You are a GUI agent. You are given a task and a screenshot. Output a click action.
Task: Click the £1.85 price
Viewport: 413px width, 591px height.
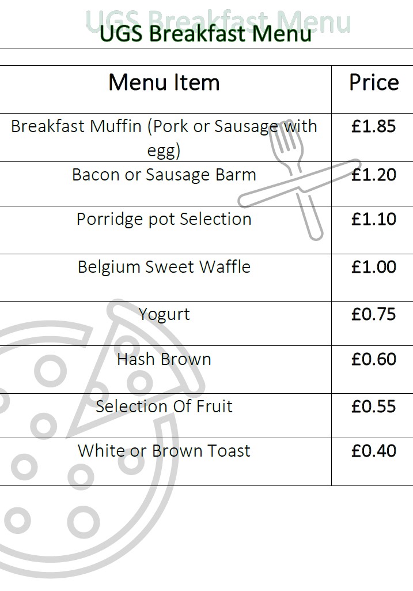[x=373, y=126]
